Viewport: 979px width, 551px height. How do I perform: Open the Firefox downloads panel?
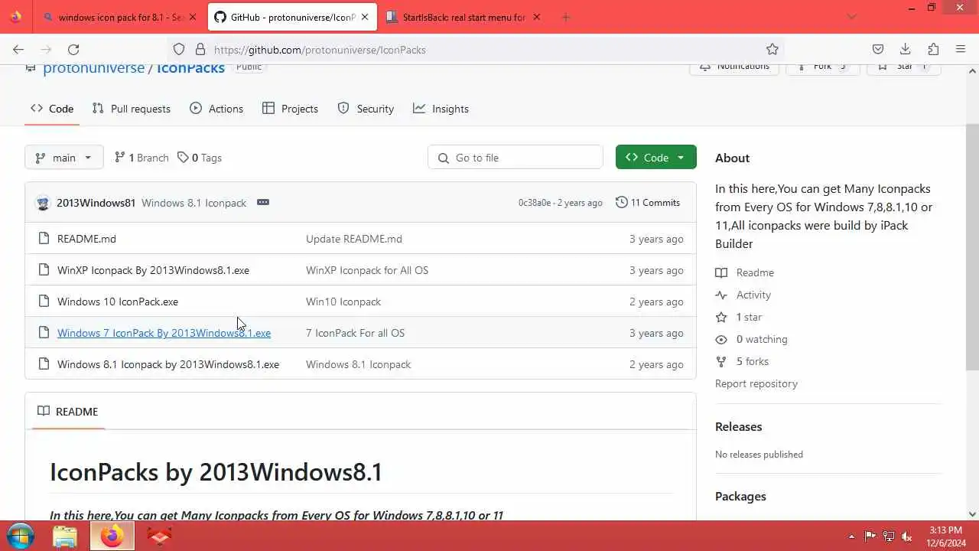pyautogui.click(x=906, y=49)
